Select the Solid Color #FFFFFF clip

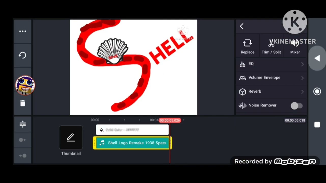click(132, 130)
